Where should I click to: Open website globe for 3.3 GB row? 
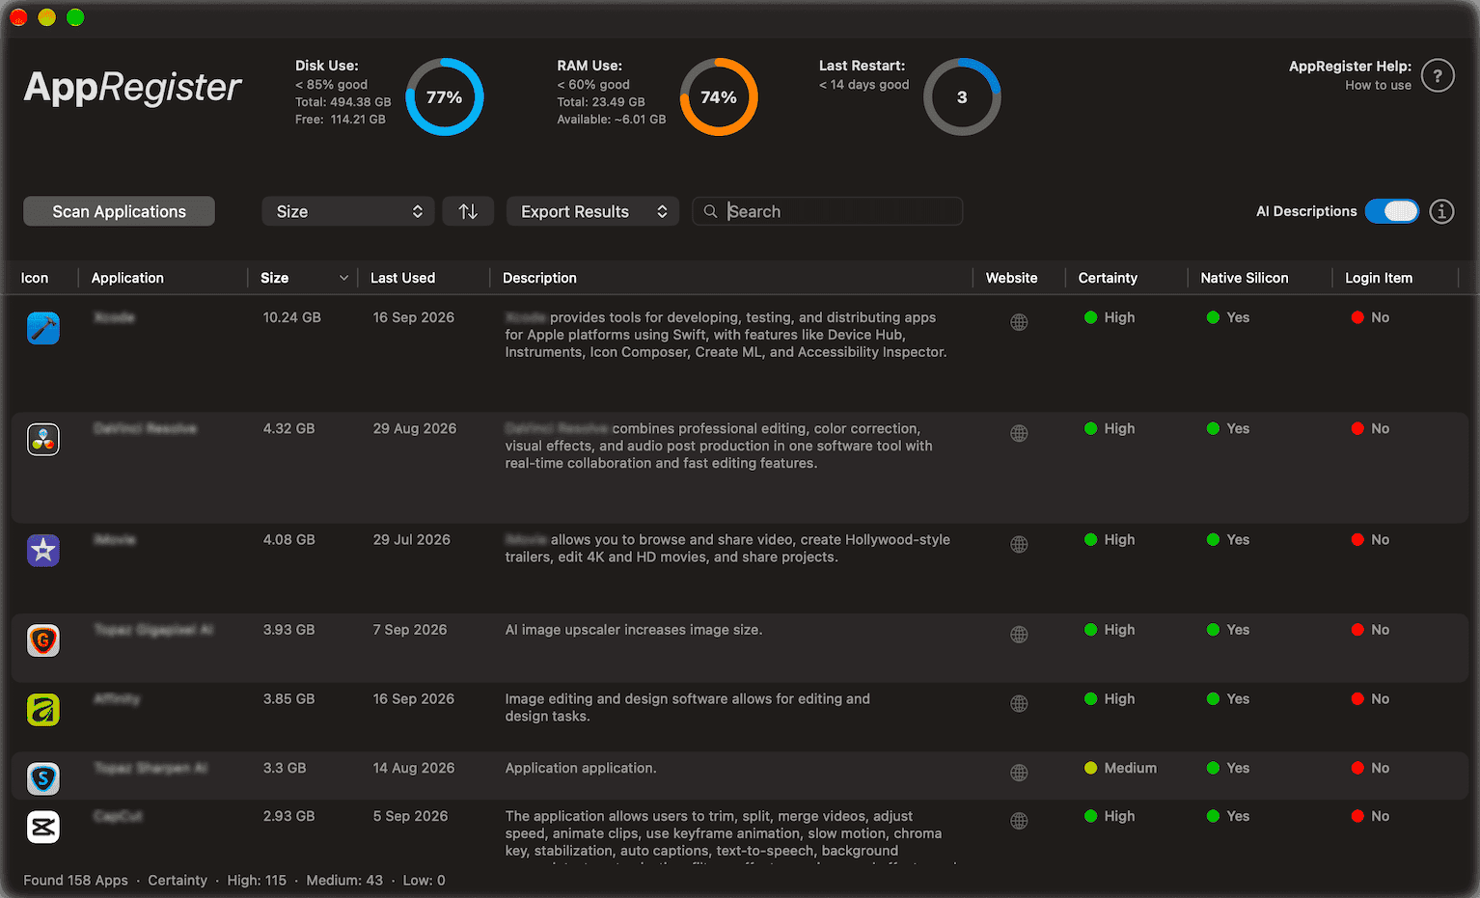coord(1019,773)
